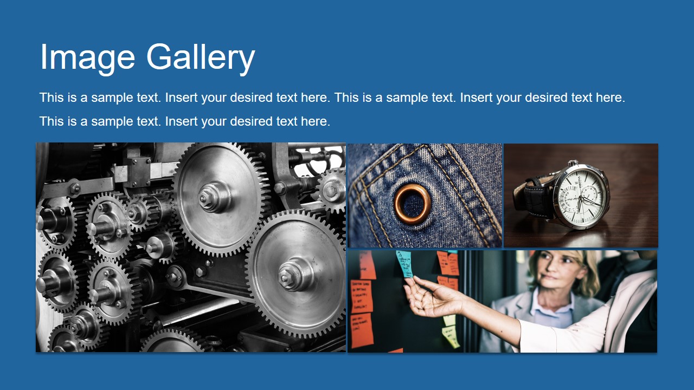Click the white watch face dial

tap(579, 194)
